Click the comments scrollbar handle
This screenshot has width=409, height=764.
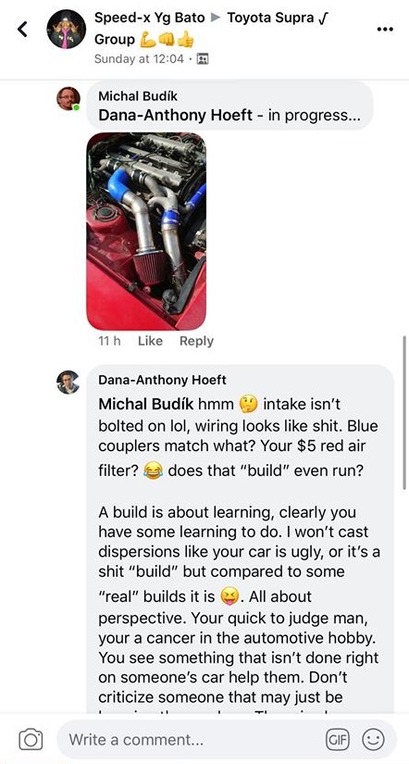[403, 412]
